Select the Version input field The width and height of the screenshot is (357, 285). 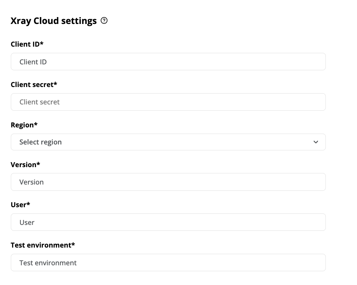point(168,182)
